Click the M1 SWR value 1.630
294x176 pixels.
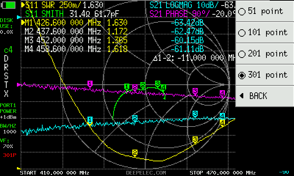pyautogui.click(x=117, y=23)
